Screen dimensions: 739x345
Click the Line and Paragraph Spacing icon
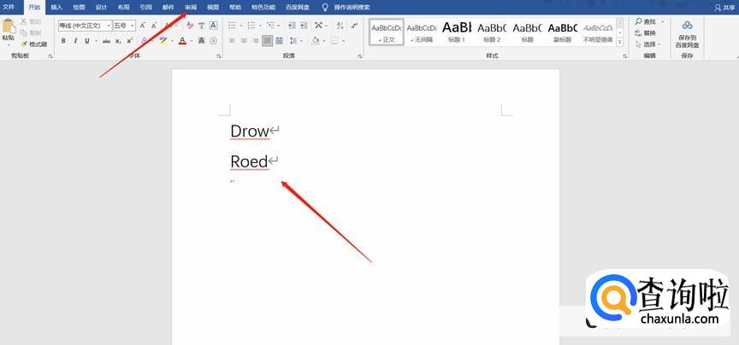(x=293, y=41)
